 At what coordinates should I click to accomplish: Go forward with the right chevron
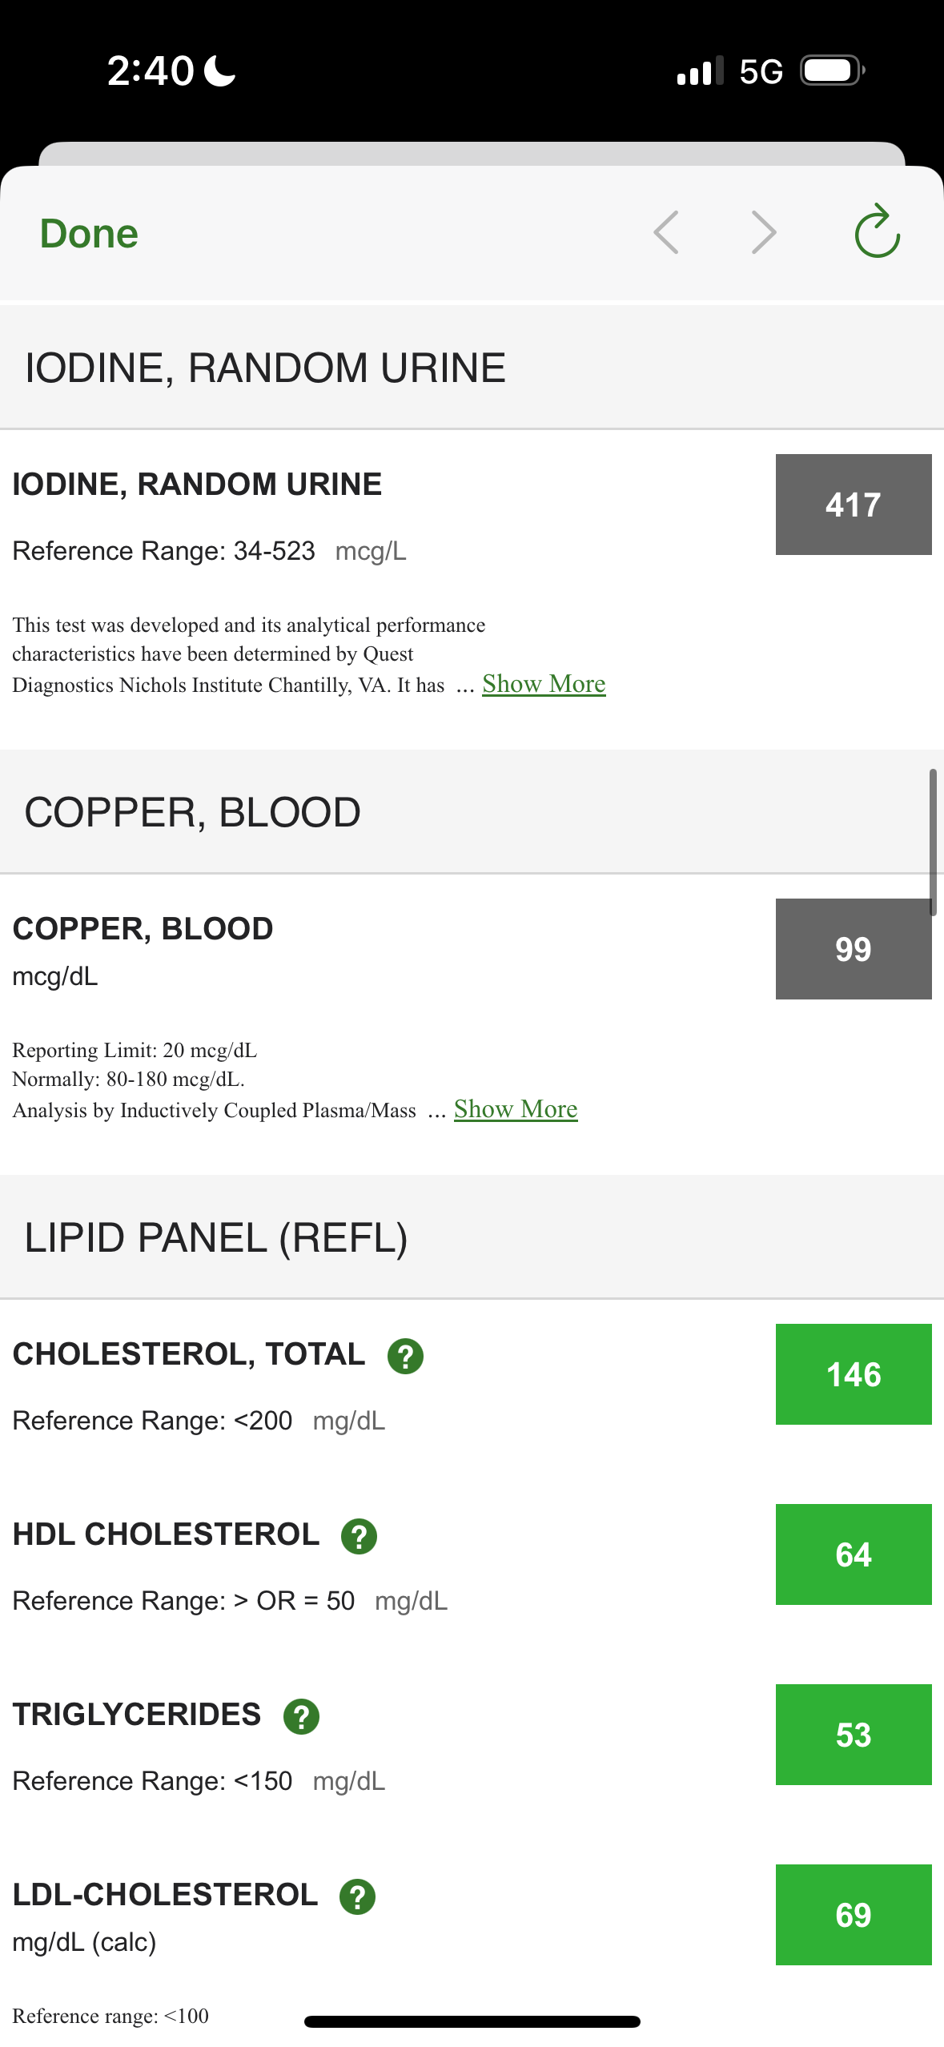click(764, 232)
